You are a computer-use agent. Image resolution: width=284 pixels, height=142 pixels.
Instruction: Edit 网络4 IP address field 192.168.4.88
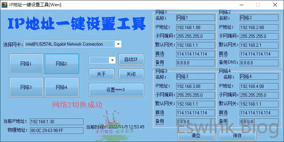pyautogui.click(x=259, y=86)
